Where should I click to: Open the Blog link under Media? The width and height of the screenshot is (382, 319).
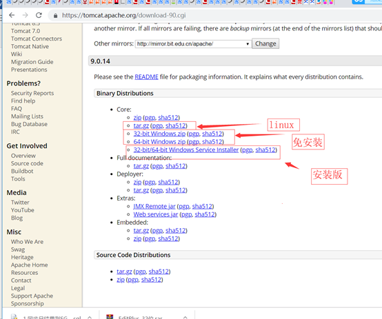pyautogui.click(x=17, y=218)
